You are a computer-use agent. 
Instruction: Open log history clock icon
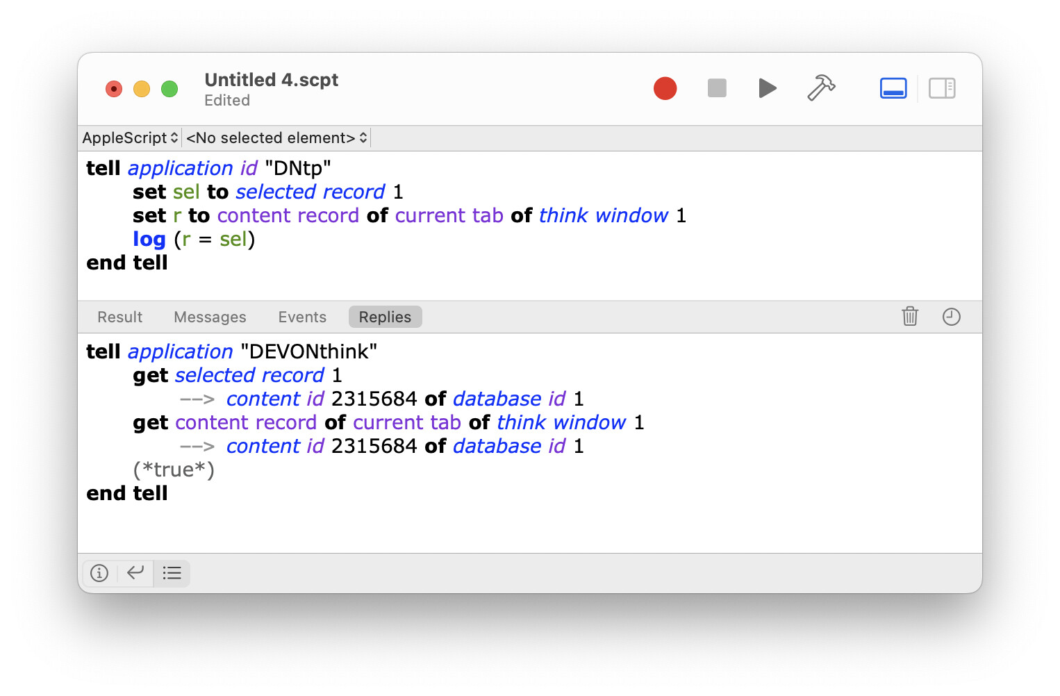pos(951,317)
